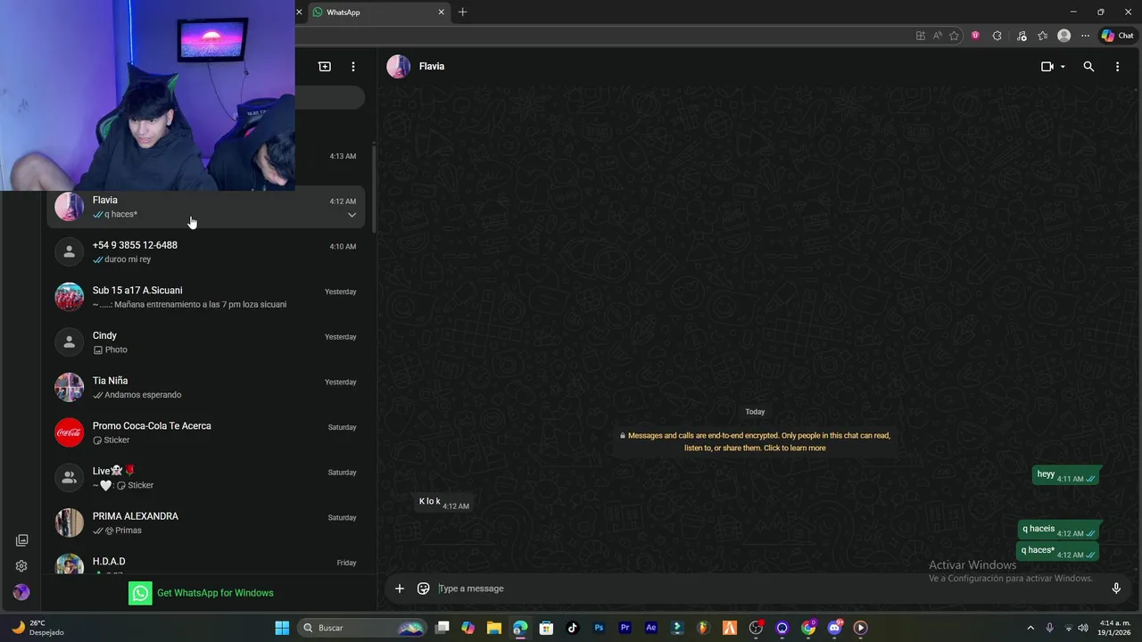
Task: Close the WhatsApp browser tab
Action: pyautogui.click(x=441, y=12)
